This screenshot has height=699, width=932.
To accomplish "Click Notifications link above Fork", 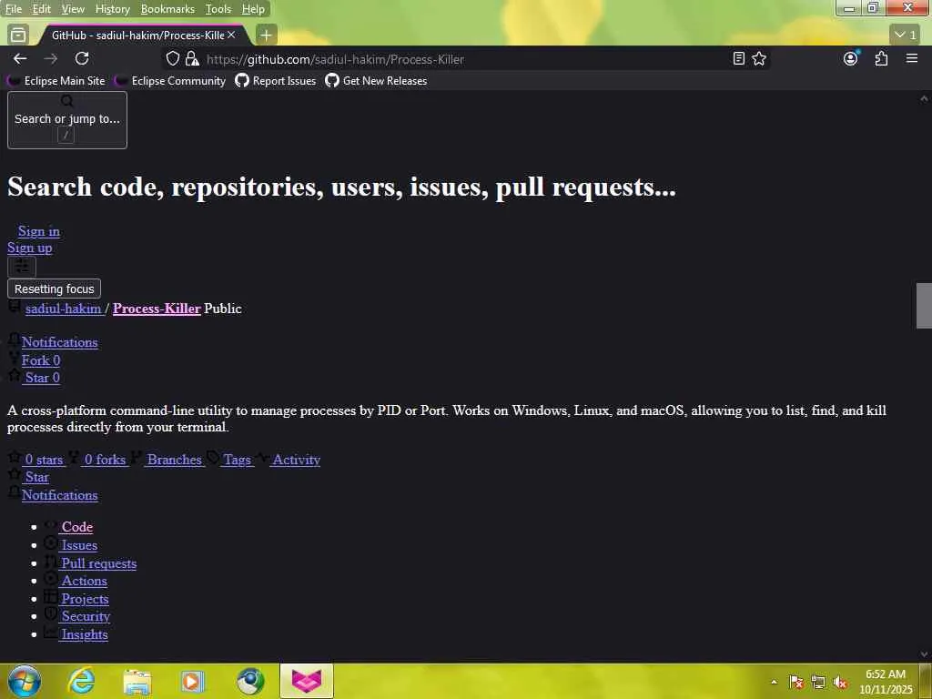I will (59, 342).
